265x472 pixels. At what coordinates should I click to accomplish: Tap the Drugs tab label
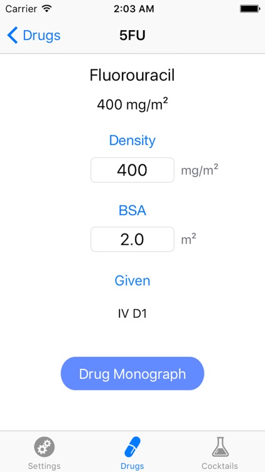click(x=132, y=466)
